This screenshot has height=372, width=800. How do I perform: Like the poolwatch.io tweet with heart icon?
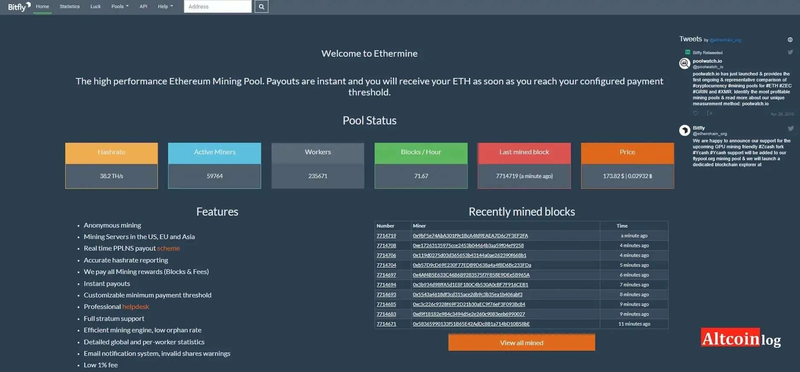point(695,113)
